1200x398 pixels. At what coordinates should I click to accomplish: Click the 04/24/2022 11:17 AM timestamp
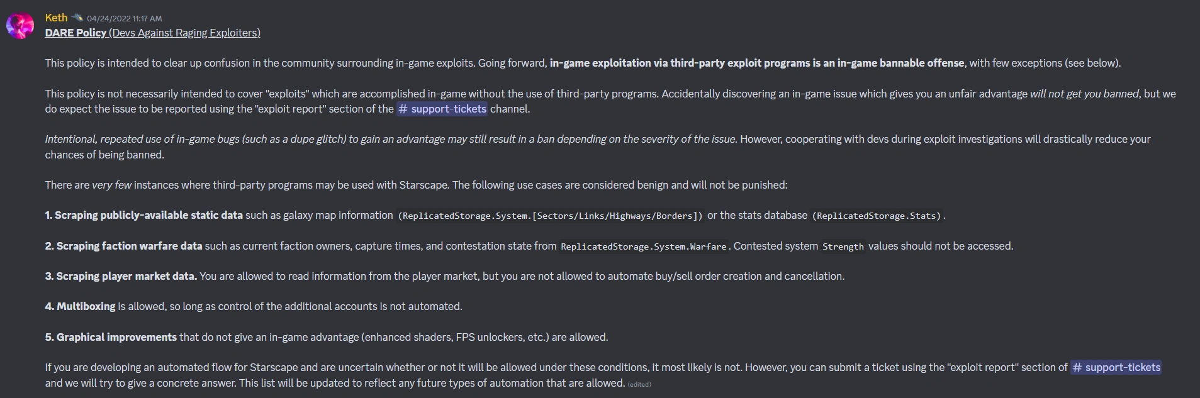click(x=124, y=19)
